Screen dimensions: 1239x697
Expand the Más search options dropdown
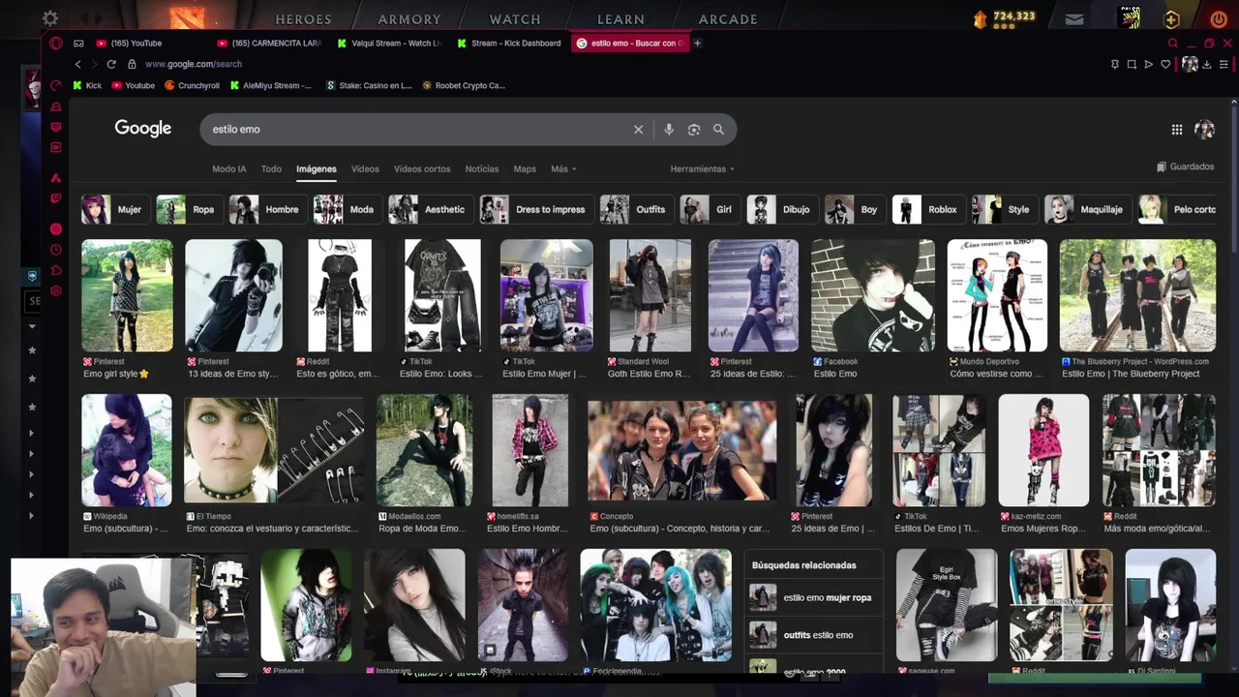[563, 168]
